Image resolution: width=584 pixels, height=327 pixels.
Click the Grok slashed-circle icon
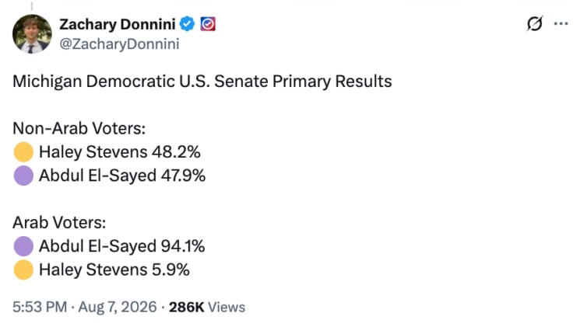click(535, 24)
